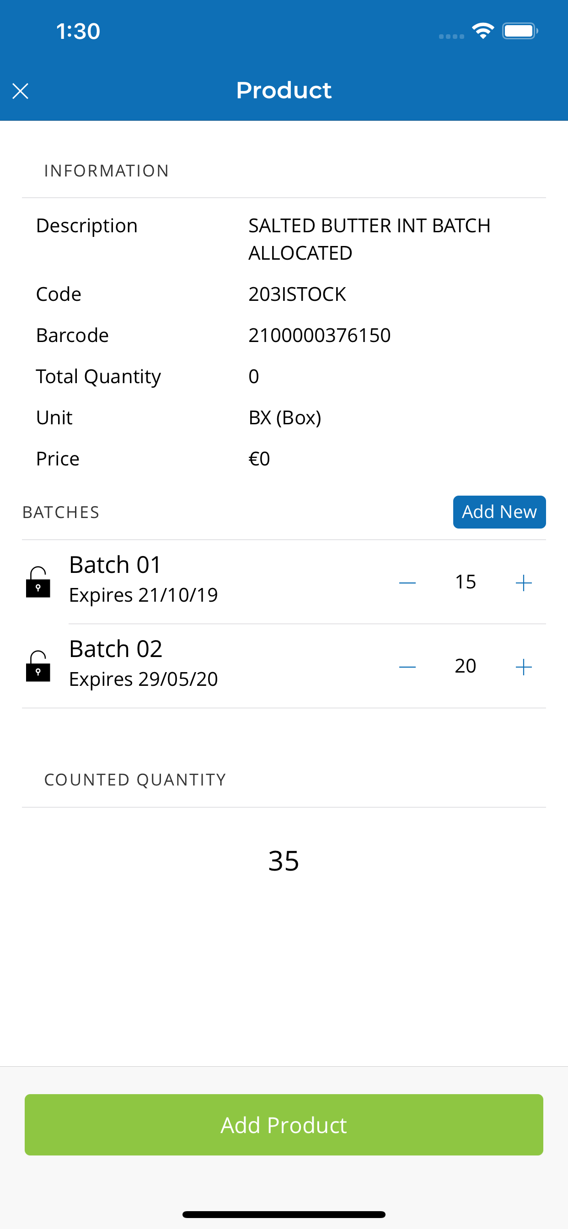The height and width of the screenshot is (1229, 568).
Task: Select the Batch 01 quantity value 15
Action: pyautogui.click(x=466, y=582)
